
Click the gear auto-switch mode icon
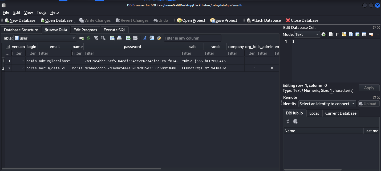tap(323, 34)
